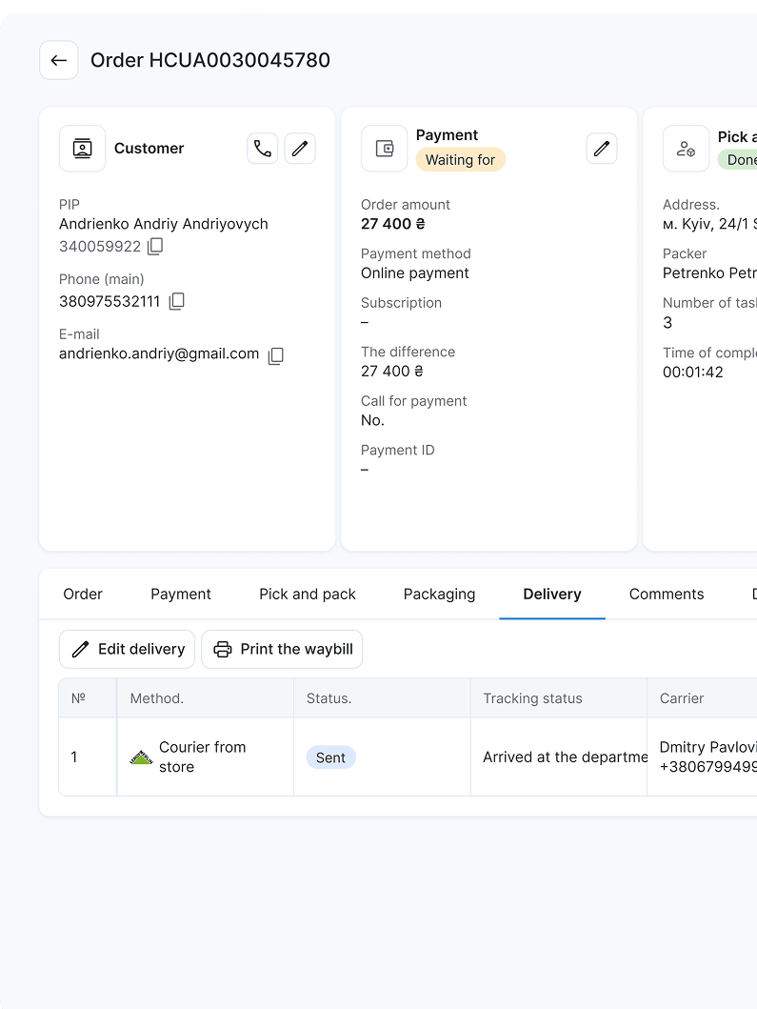Click the Courier from store logo
This screenshot has width=757, height=1009.
coord(141,757)
